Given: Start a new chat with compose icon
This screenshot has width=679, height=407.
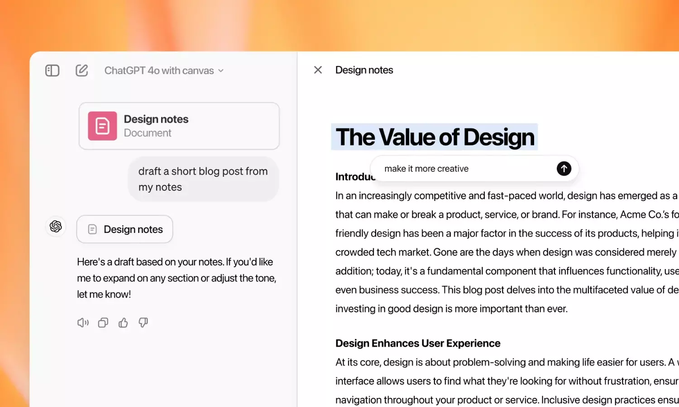Looking at the screenshot, I should pyautogui.click(x=82, y=71).
